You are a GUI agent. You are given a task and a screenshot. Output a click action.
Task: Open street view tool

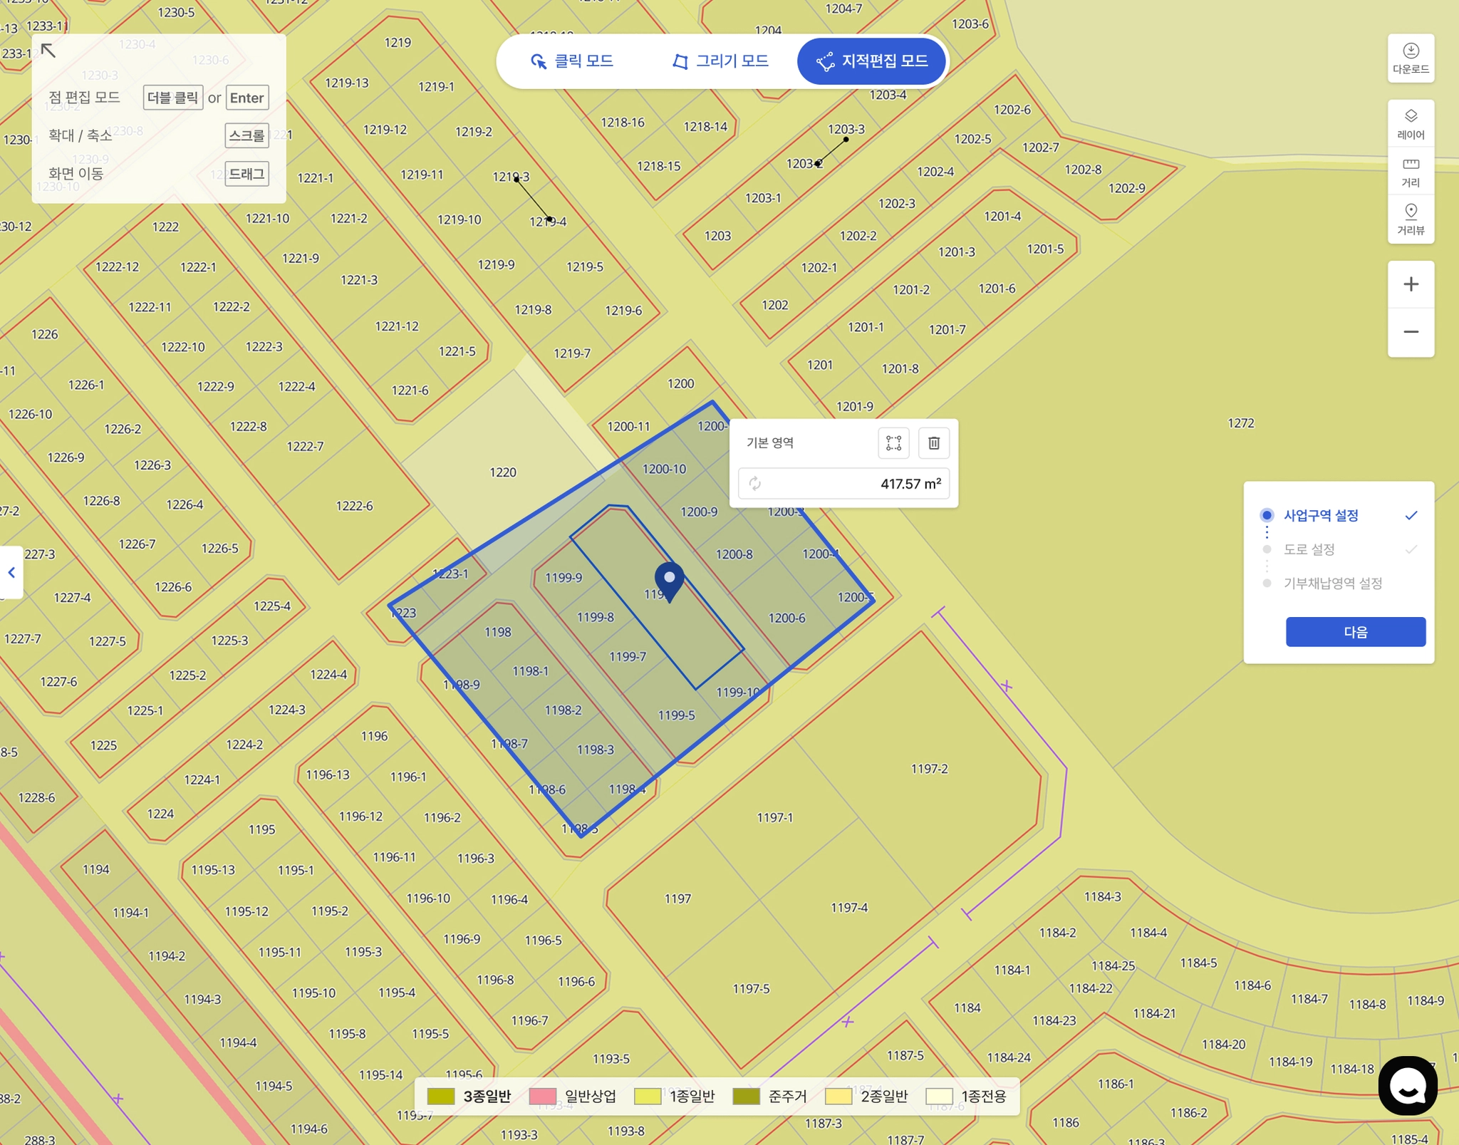[1410, 219]
